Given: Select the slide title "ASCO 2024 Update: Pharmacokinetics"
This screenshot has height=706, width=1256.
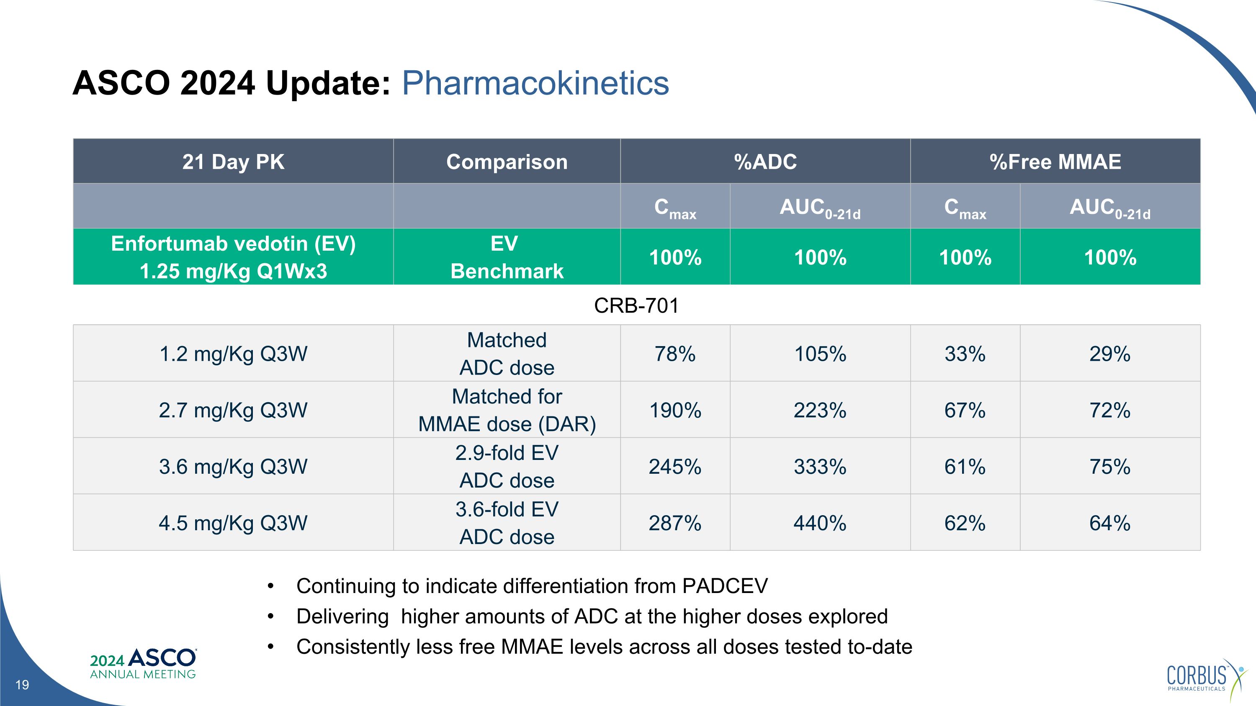Looking at the screenshot, I should (371, 83).
